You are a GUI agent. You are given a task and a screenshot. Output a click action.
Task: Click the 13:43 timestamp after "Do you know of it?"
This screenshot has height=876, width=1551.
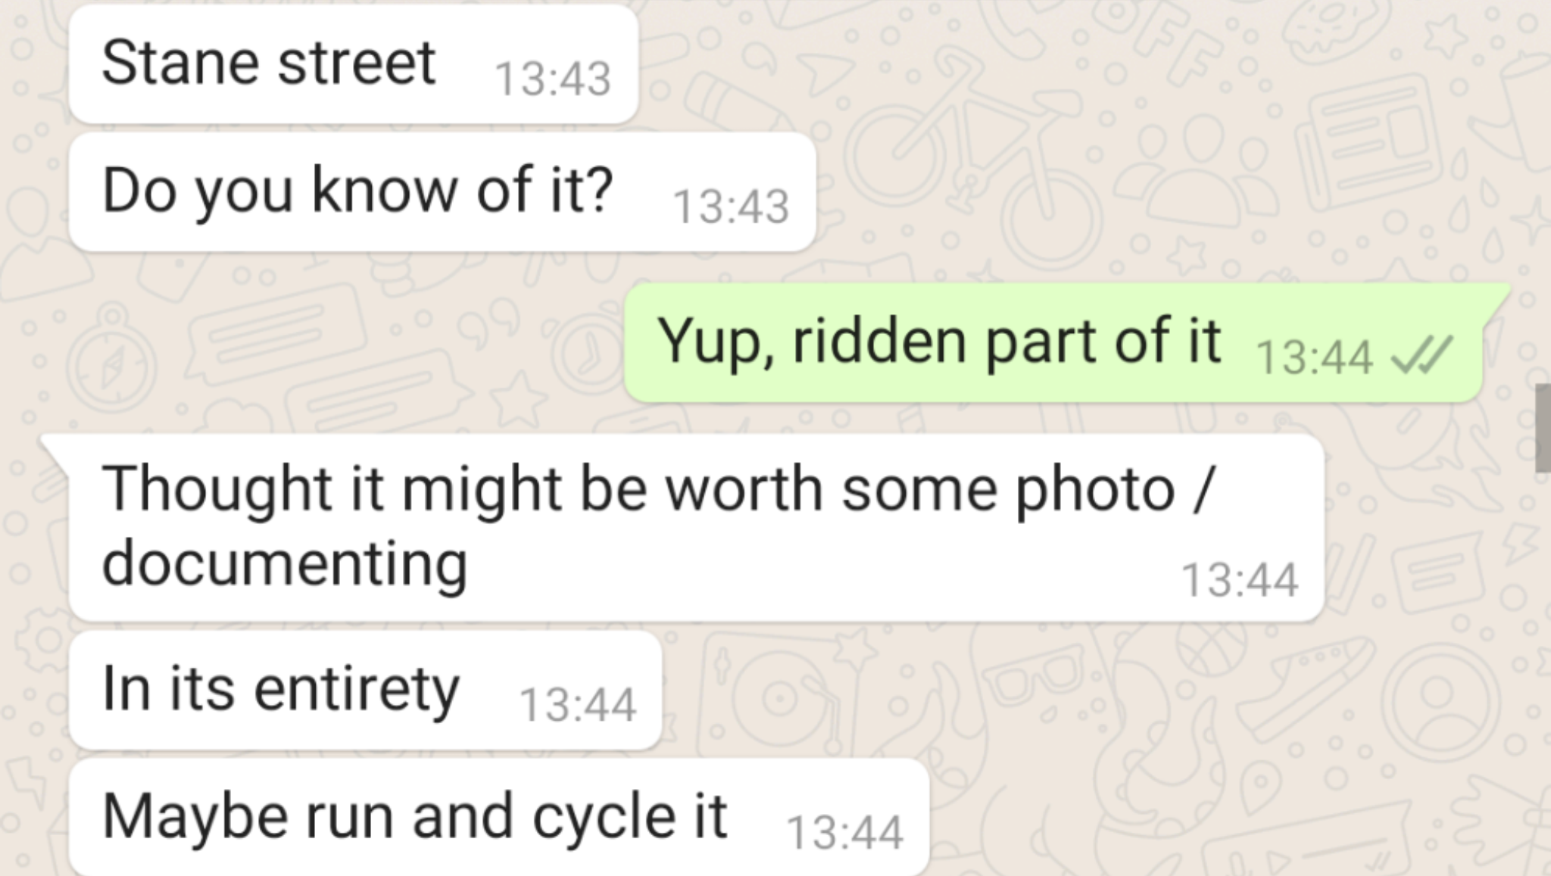(731, 207)
